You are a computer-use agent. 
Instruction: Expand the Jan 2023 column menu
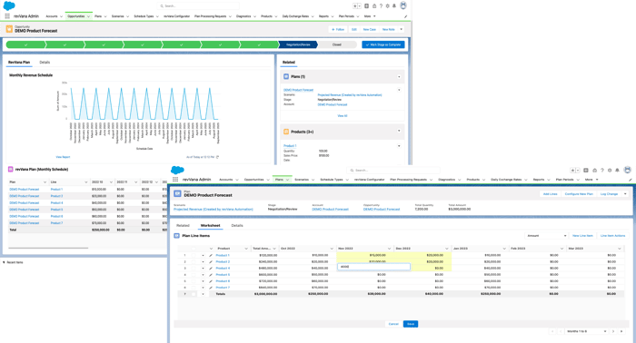coord(504,249)
